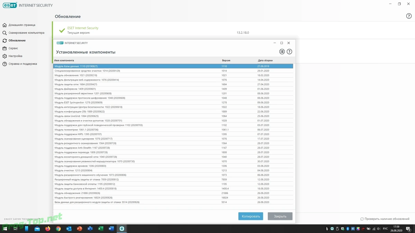Select the Модуль поддержки перевода row
Viewport: 415px width, 233px height.
173,152
